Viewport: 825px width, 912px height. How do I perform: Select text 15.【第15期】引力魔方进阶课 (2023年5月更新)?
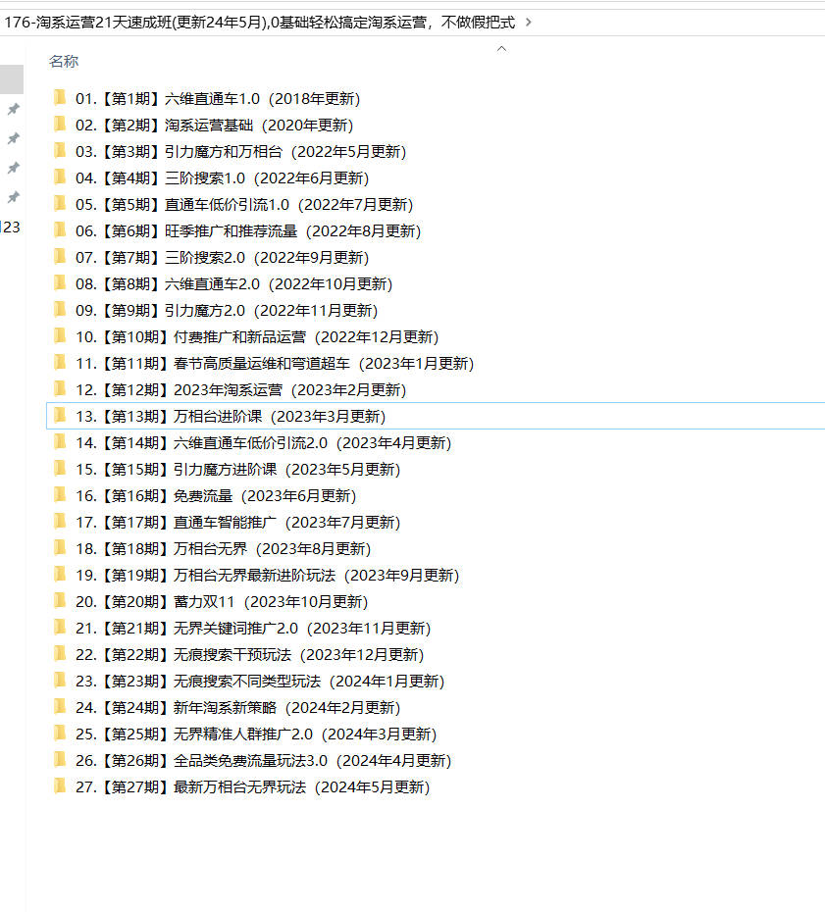click(x=238, y=470)
